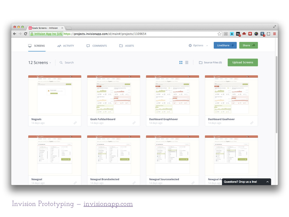Bookmark page with the star icon

[x=219, y=34]
